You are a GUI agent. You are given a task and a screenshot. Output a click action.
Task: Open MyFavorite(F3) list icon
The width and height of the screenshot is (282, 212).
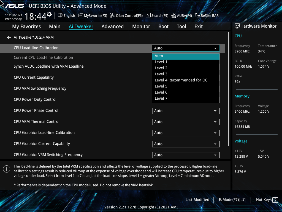pyautogui.click(x=81, y=15)
